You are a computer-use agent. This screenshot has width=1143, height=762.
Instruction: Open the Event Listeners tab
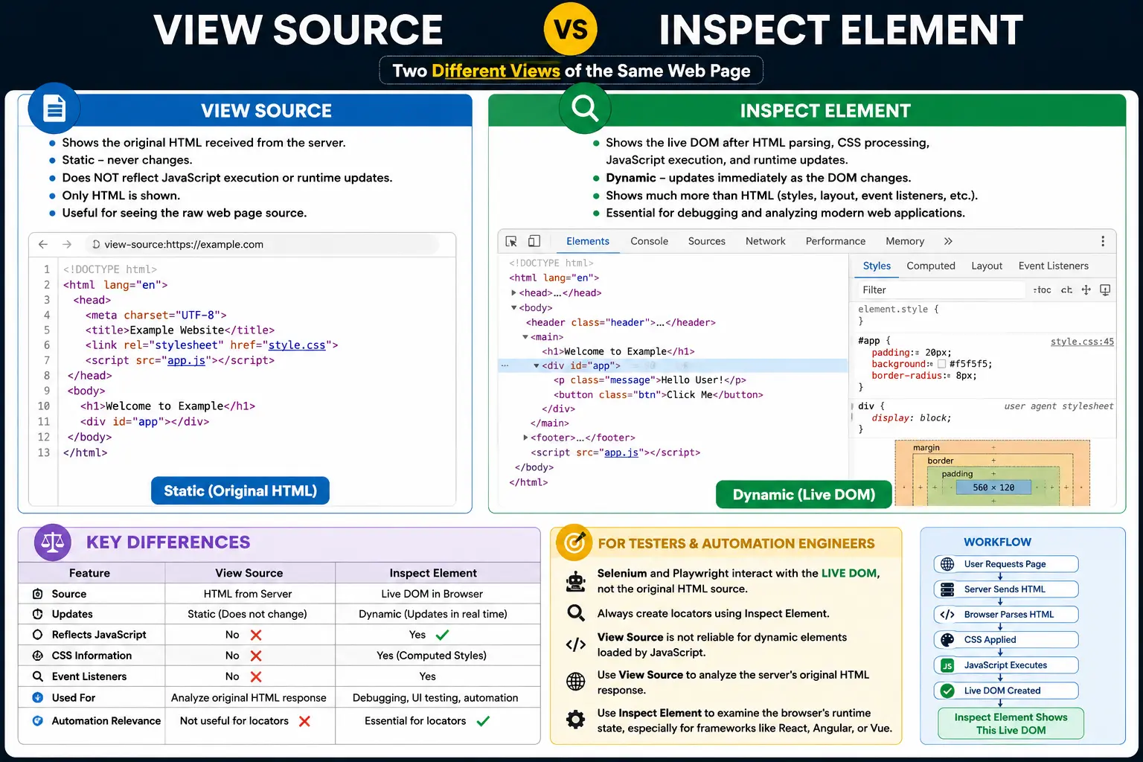[1053, 266]
